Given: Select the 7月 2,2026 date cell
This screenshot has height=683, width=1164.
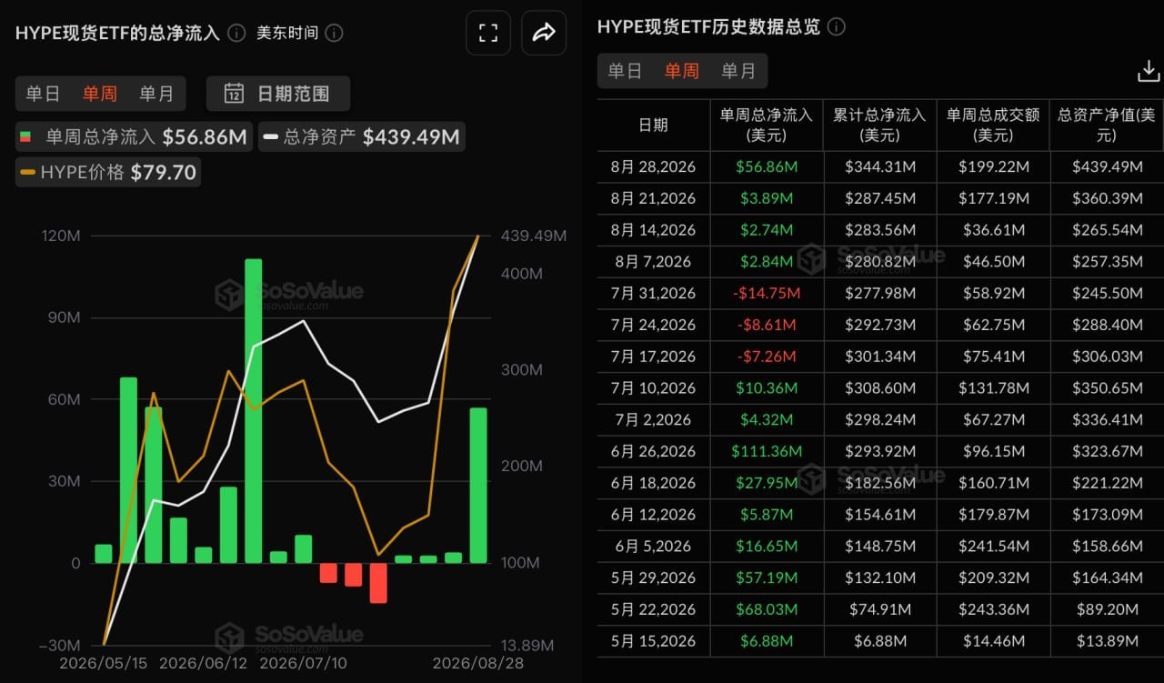Looking at the screenshot, I should pos(653,420).
